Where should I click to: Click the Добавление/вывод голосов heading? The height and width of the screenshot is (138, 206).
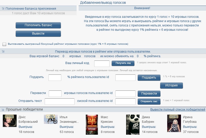(x=103, y=3)
